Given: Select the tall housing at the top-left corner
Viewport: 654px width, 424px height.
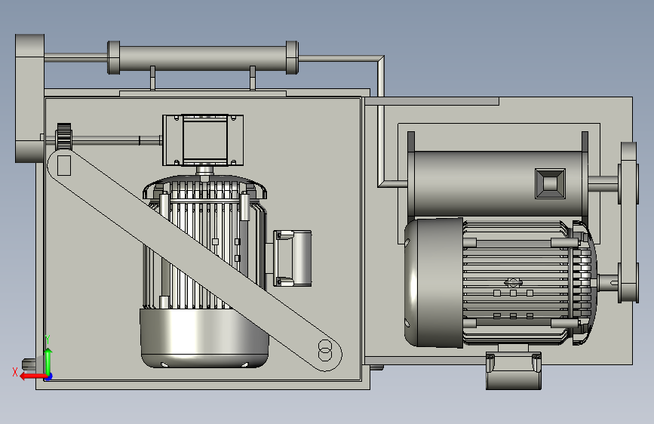Looking at the screenshot, I should 29,98.
